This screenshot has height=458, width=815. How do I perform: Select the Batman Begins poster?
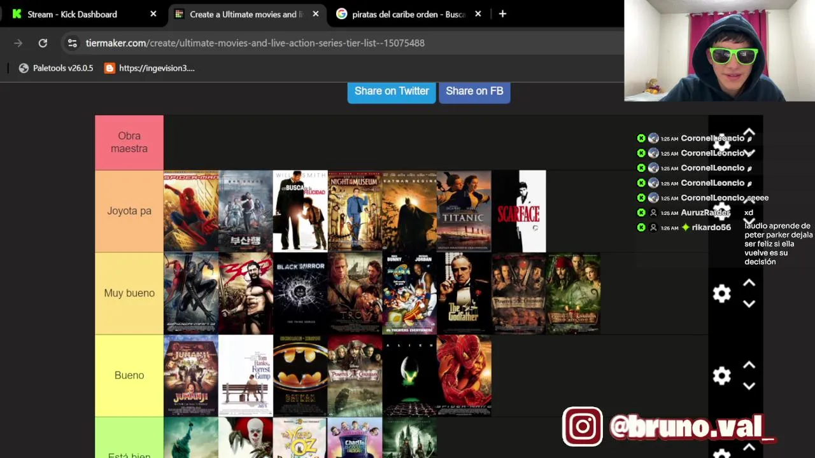point(409,211)
